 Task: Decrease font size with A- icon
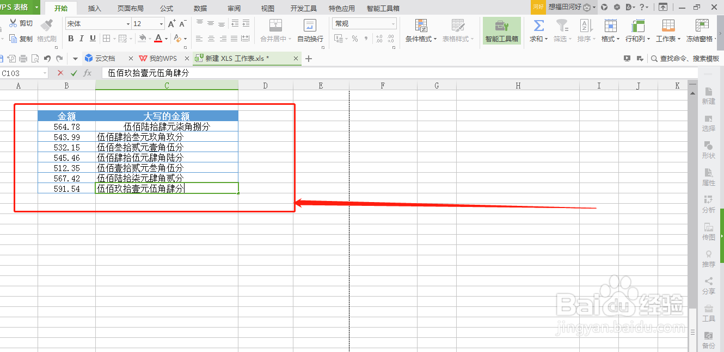[x=183, y=24]
